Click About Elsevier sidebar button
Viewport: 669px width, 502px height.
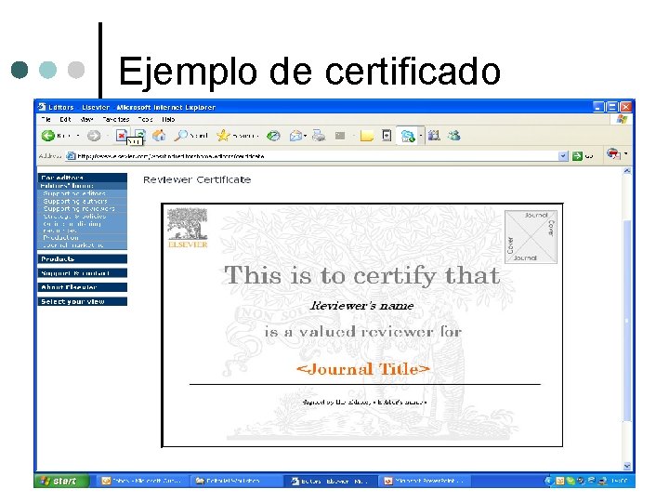83,287
